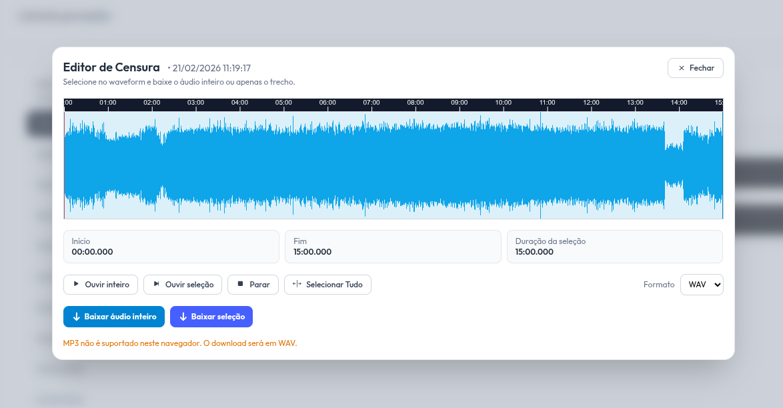The height and width of the screenshot is (408, 783).
Task: Play only the selection with Ouvir seleção
Action: [182, 285]
